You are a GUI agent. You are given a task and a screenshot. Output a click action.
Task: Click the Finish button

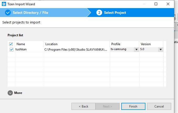[133, 106]
